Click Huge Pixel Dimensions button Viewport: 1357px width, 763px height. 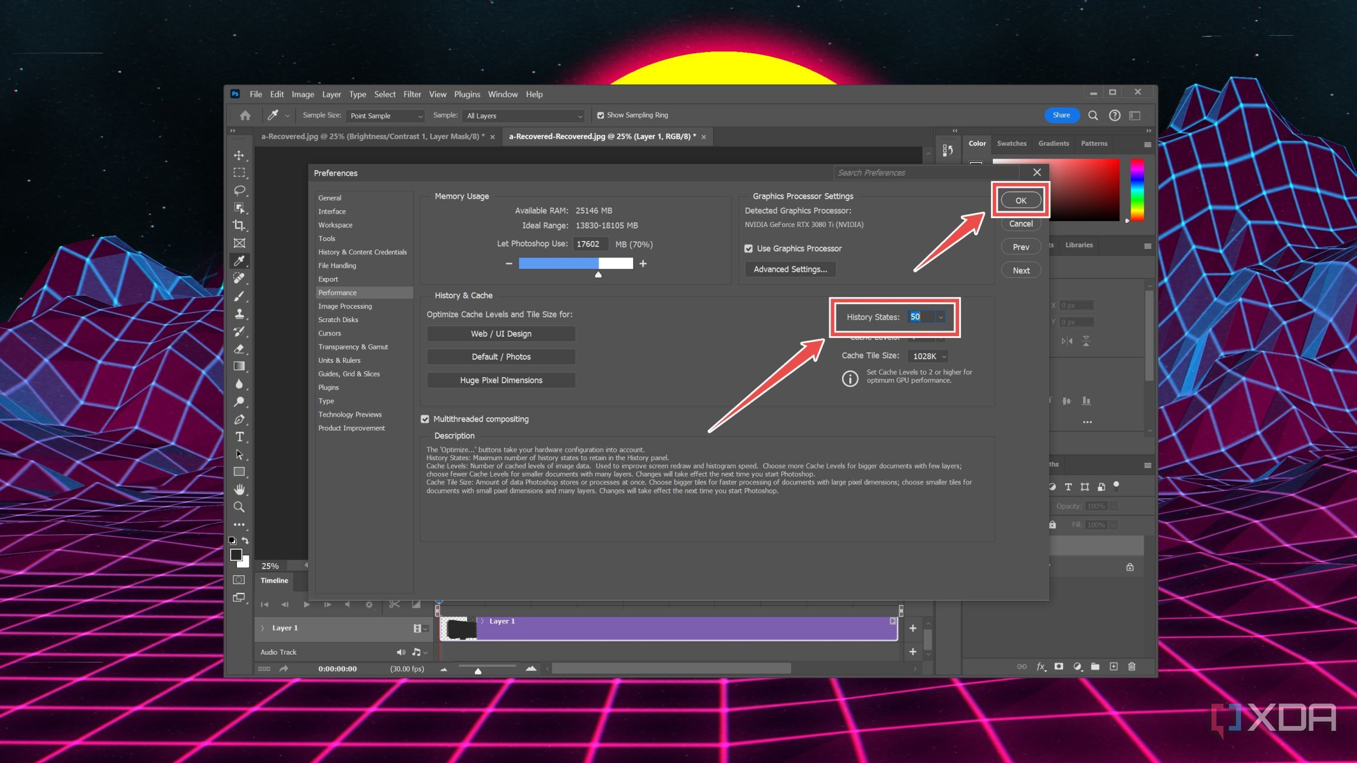pos(501,380)
